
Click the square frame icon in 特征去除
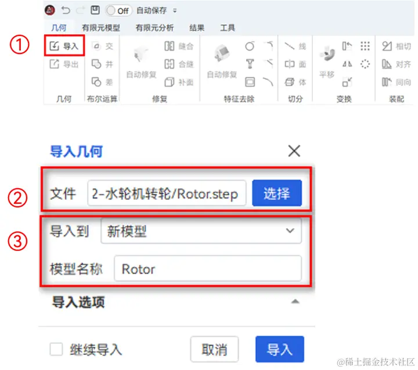(250, 82)
